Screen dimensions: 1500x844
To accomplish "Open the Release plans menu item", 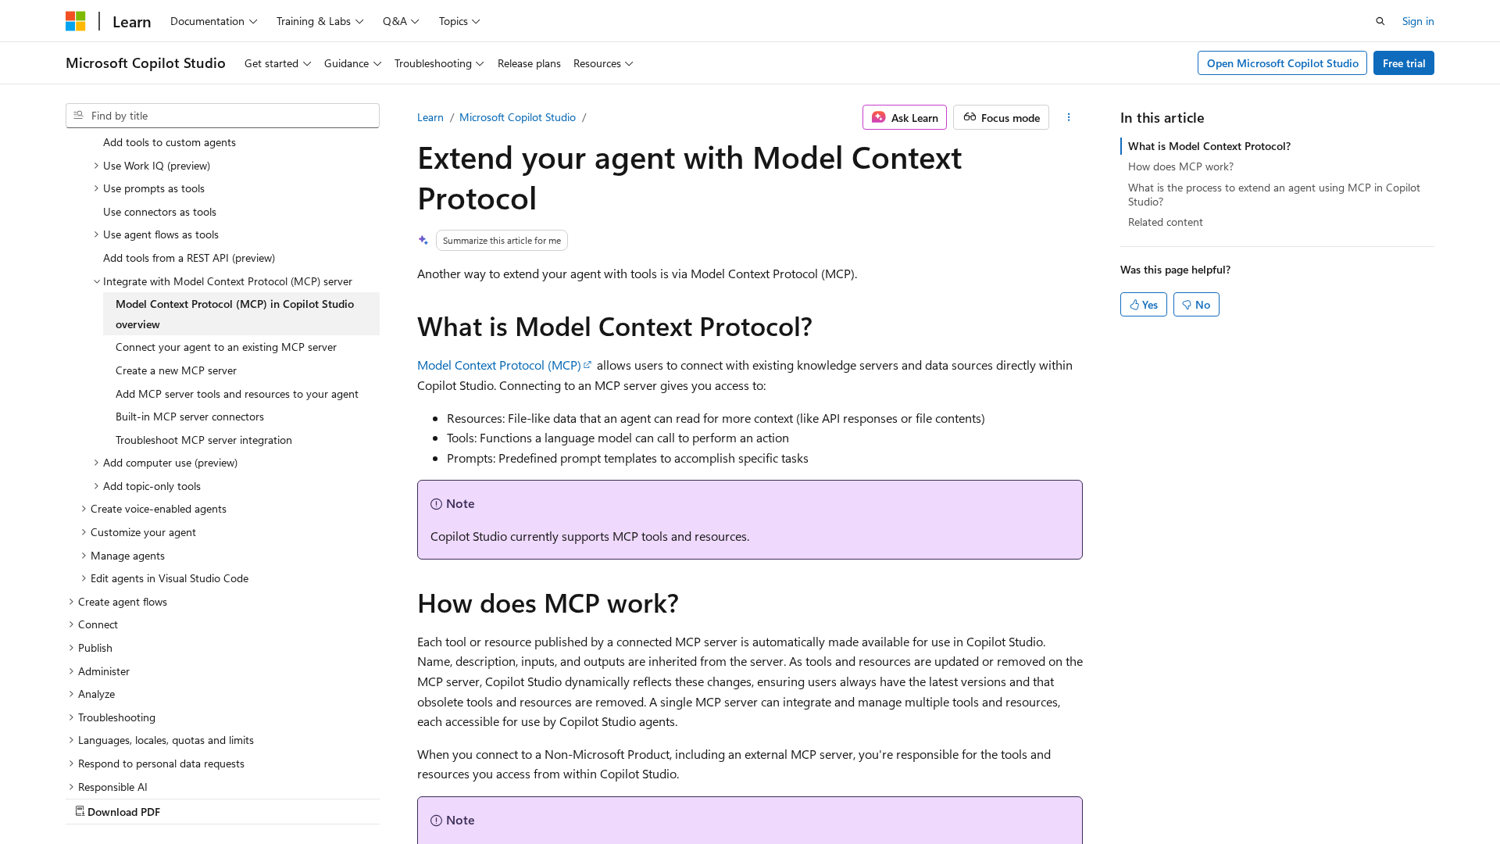I will (x=529, y=63).
